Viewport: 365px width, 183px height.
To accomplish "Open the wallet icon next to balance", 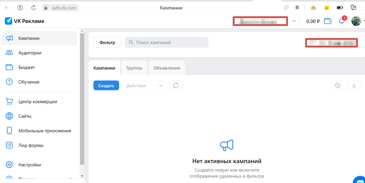I will coord(328,21).
